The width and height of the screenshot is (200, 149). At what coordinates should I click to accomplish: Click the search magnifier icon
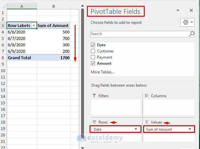[x=192, y=34]
